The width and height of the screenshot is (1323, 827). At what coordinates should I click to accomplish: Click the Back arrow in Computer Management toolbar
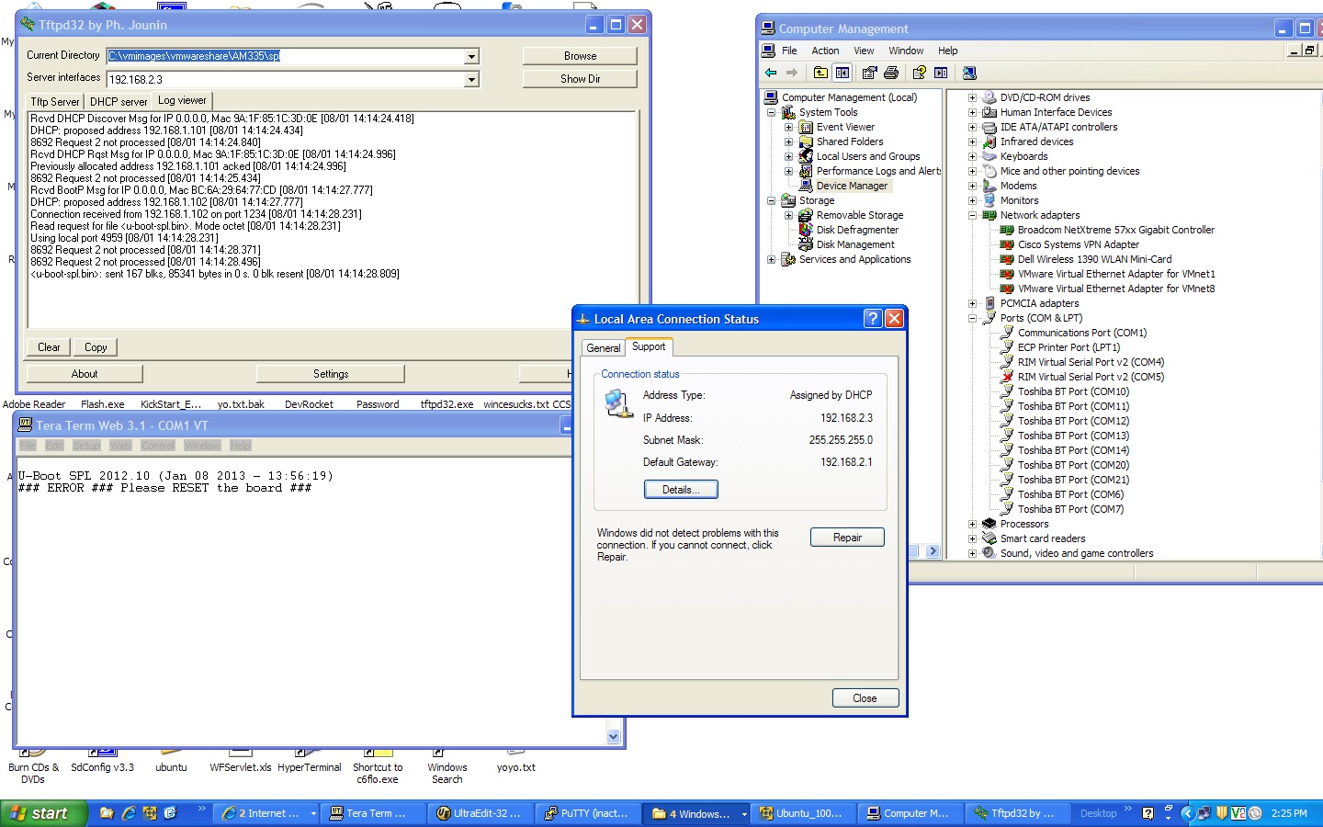(771, 73)
